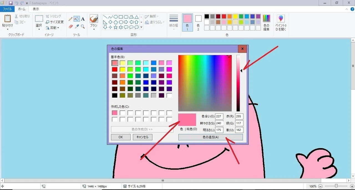
Task: Open the ファイル menu
Action: coord(7,9)
